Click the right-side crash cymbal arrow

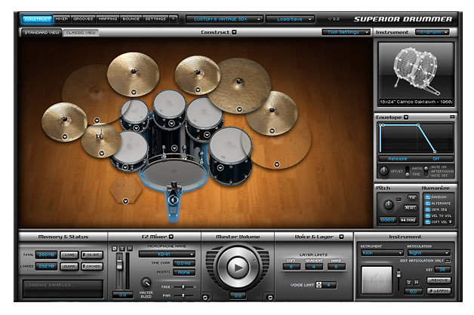point(272,130)
